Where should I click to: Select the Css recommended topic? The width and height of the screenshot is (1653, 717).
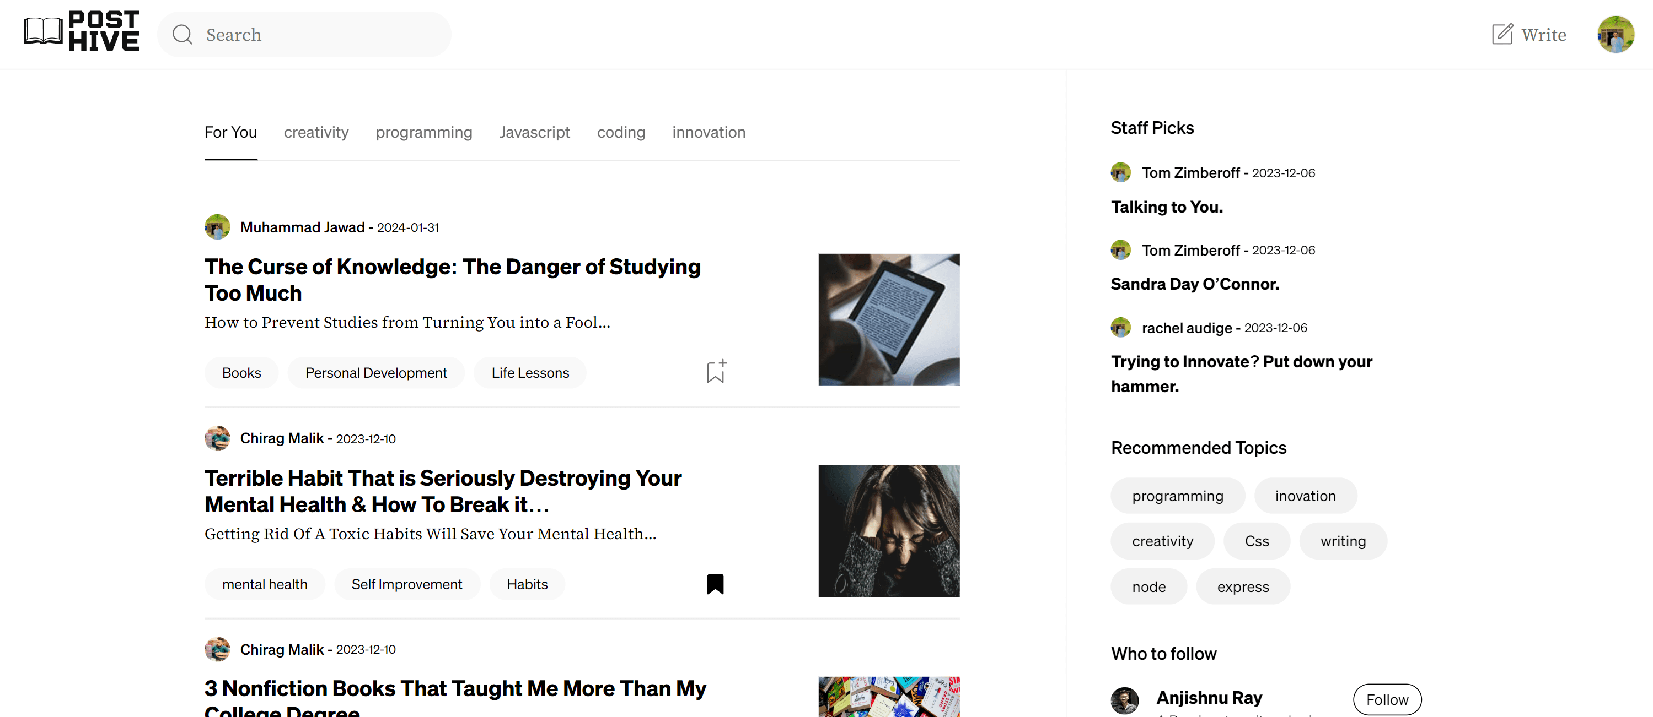(x=1257, y=541)
